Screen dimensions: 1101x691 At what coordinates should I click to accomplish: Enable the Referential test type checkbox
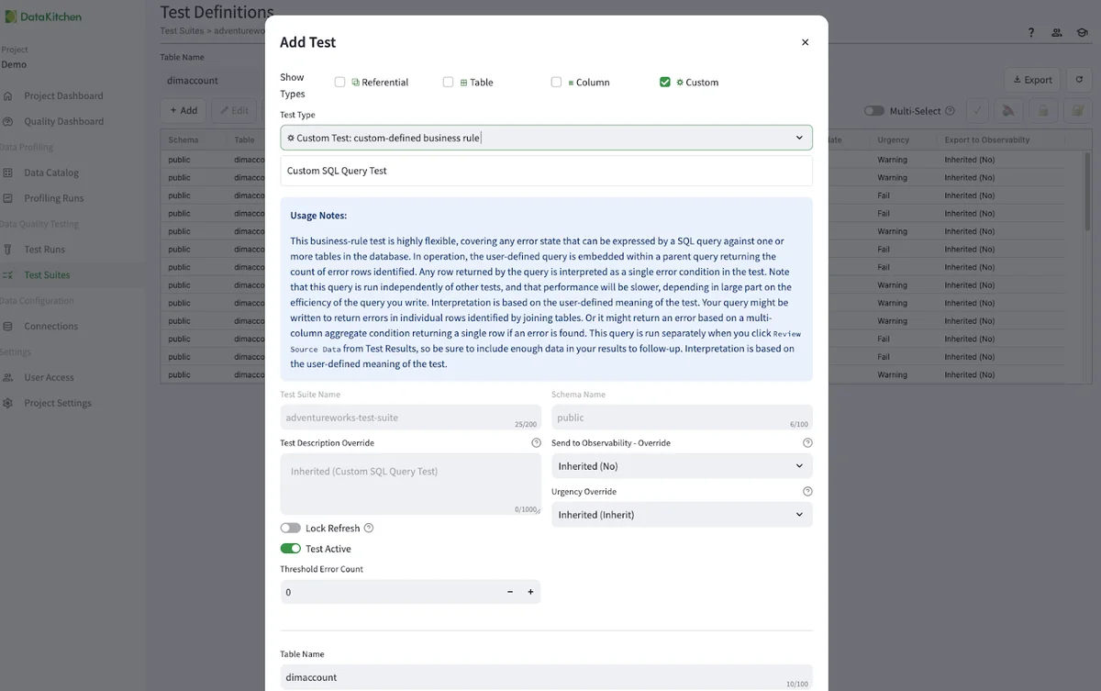coord(340,83)
